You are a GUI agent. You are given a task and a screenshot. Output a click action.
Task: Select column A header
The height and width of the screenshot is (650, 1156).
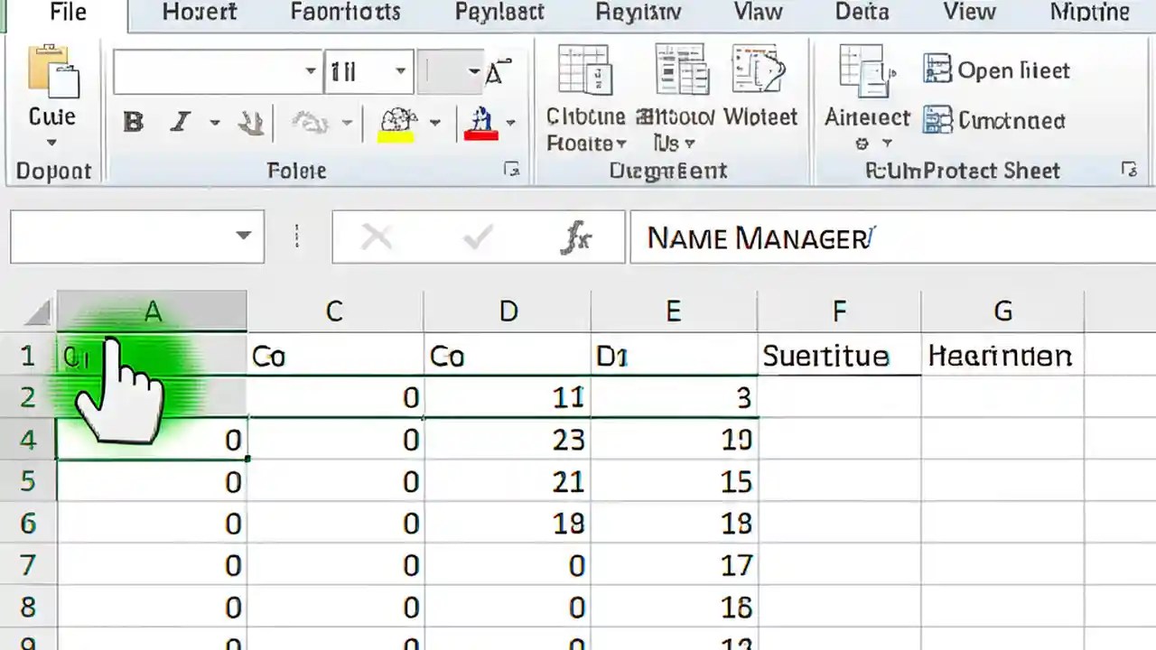(152, 311)
